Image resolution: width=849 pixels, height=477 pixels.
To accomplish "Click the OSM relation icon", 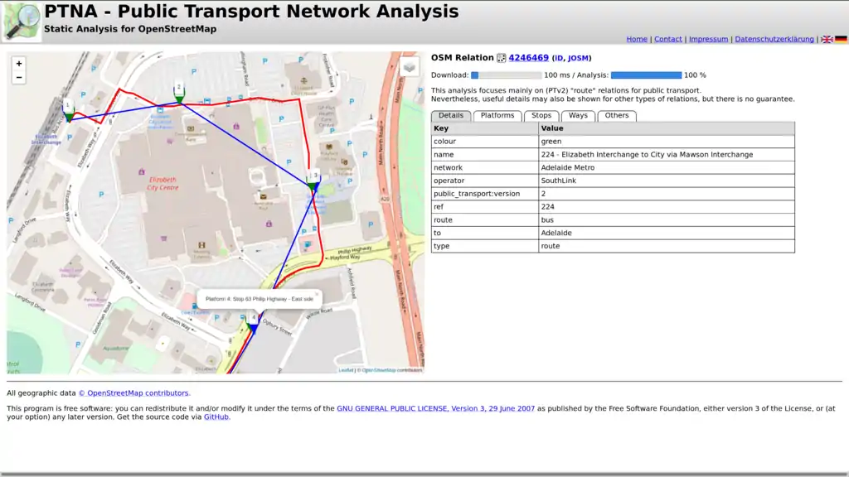I will [502, 58].
